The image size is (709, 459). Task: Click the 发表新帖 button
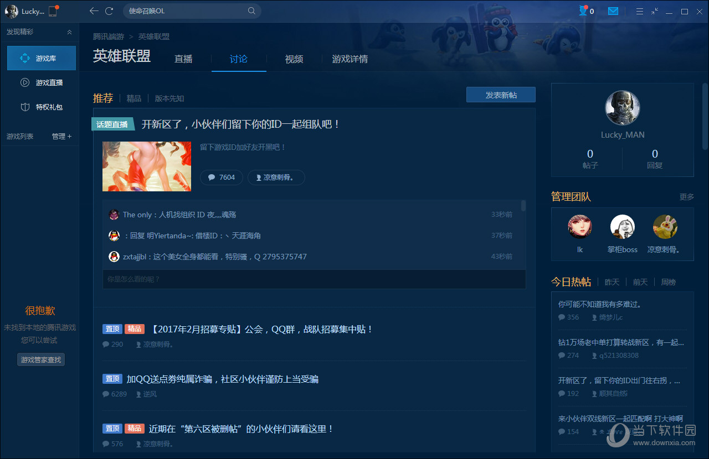[501, 95]
